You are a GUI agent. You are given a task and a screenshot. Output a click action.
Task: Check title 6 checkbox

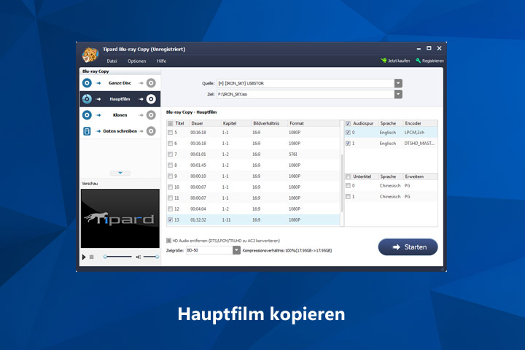pyautogui.click(x=171, y=144)
